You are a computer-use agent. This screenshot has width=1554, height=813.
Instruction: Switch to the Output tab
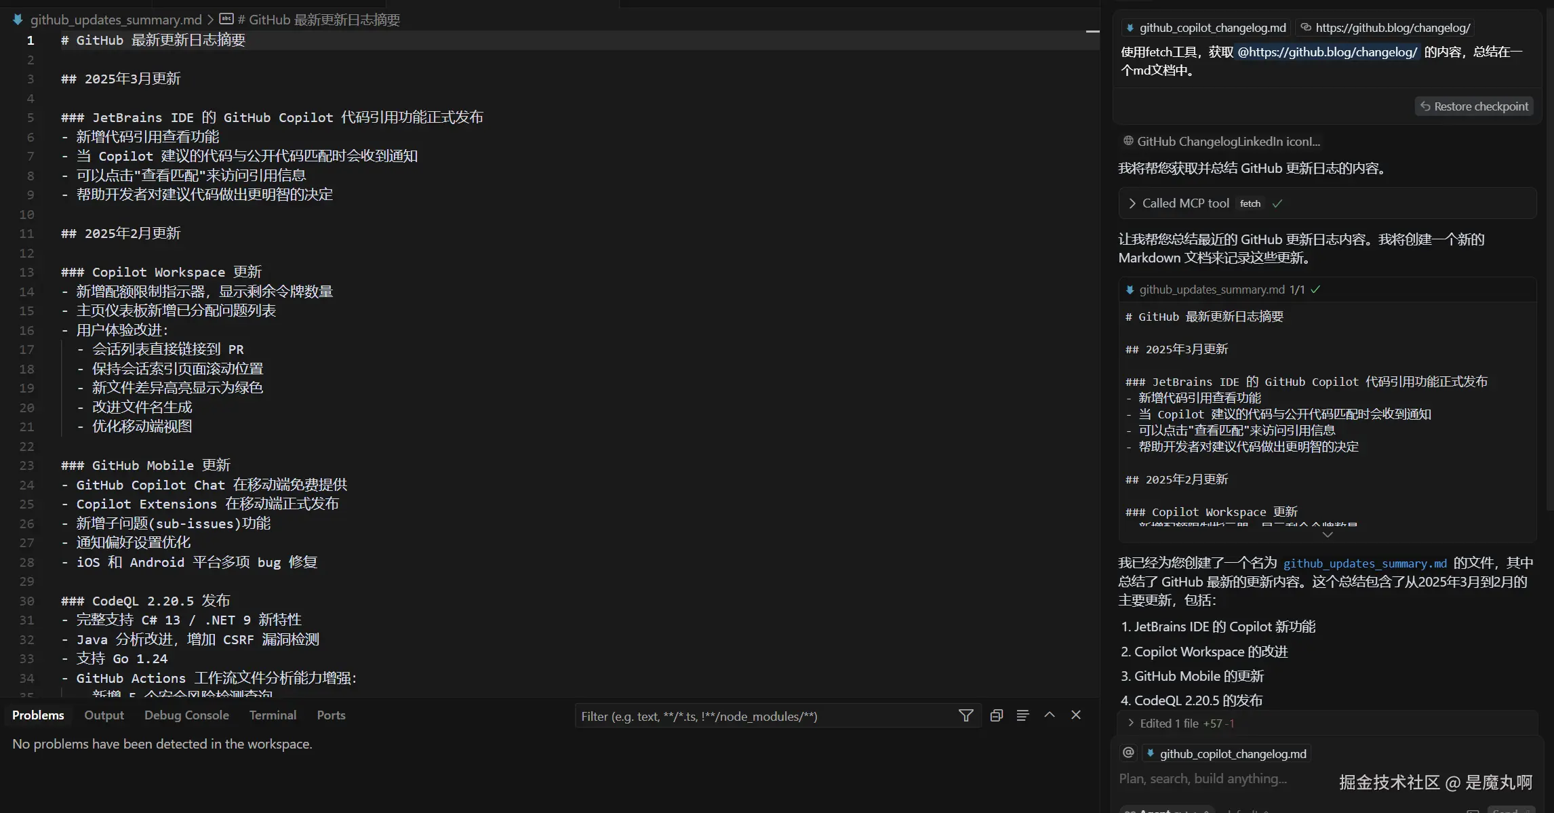point(104,715)
